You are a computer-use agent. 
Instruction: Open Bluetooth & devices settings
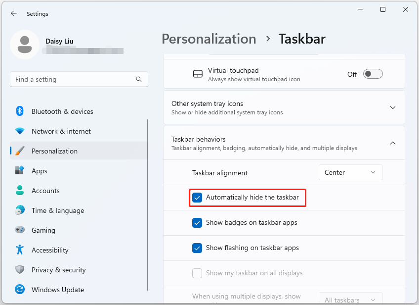(20, 111)
